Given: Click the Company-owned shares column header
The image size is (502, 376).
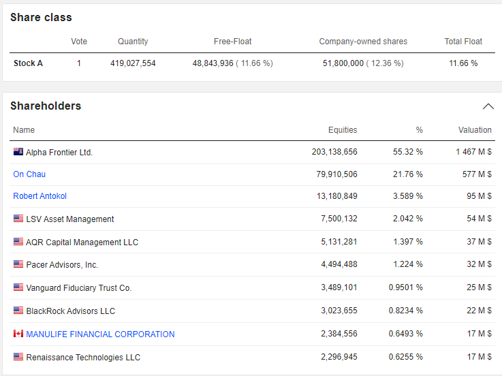Looking at the screenshot, I should [363, 42].
